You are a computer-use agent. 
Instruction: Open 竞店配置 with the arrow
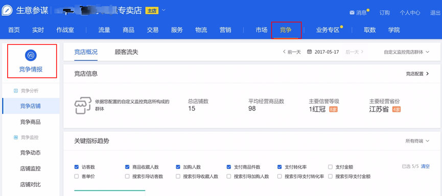click(x=417, y=74)
